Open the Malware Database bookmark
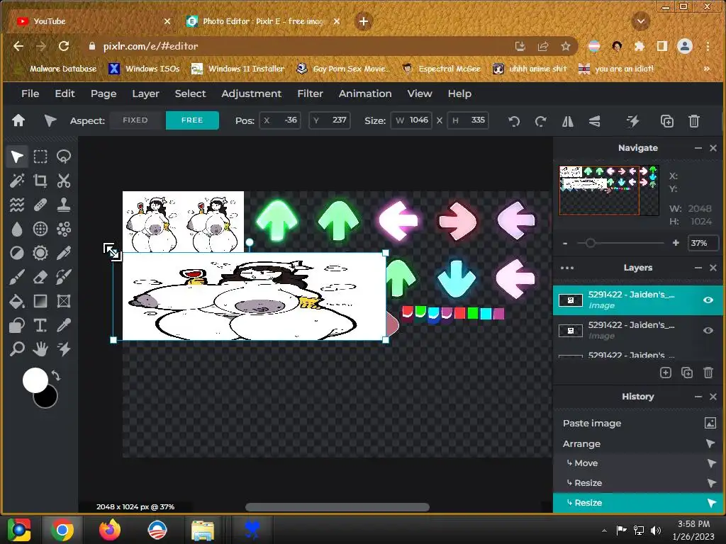 tap(55, 69)
